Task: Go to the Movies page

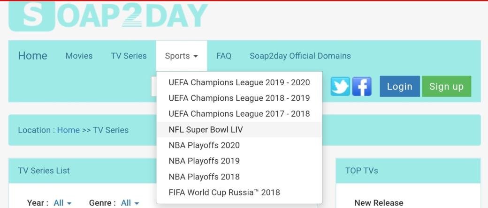Action: point(79,56)
